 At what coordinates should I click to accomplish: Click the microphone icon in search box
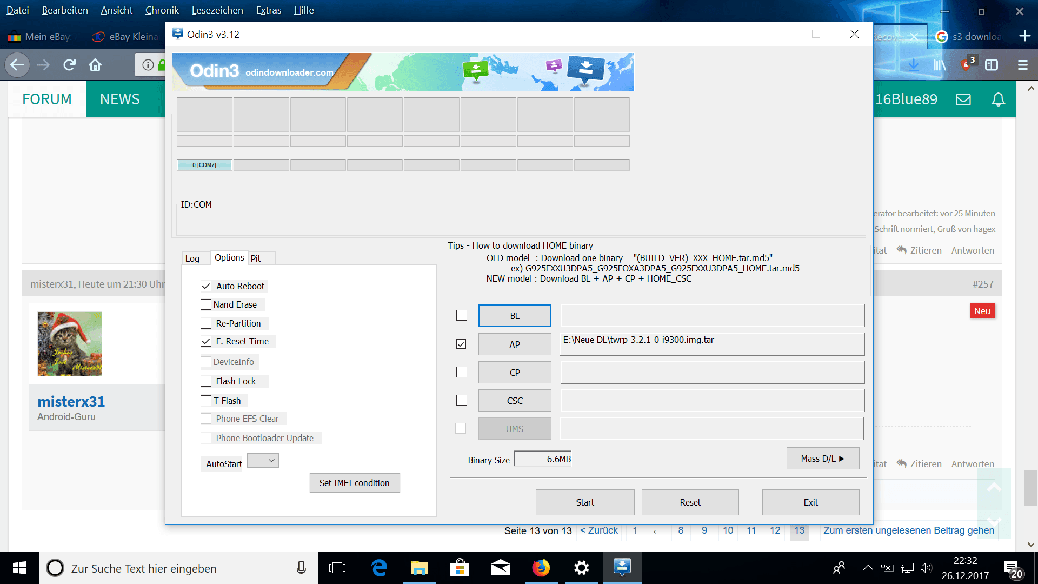click(301, 568)
